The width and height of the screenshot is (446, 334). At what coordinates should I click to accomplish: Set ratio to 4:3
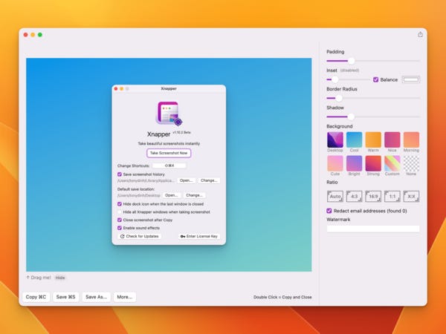point(354,196)
